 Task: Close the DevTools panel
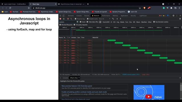click(180, 16)
